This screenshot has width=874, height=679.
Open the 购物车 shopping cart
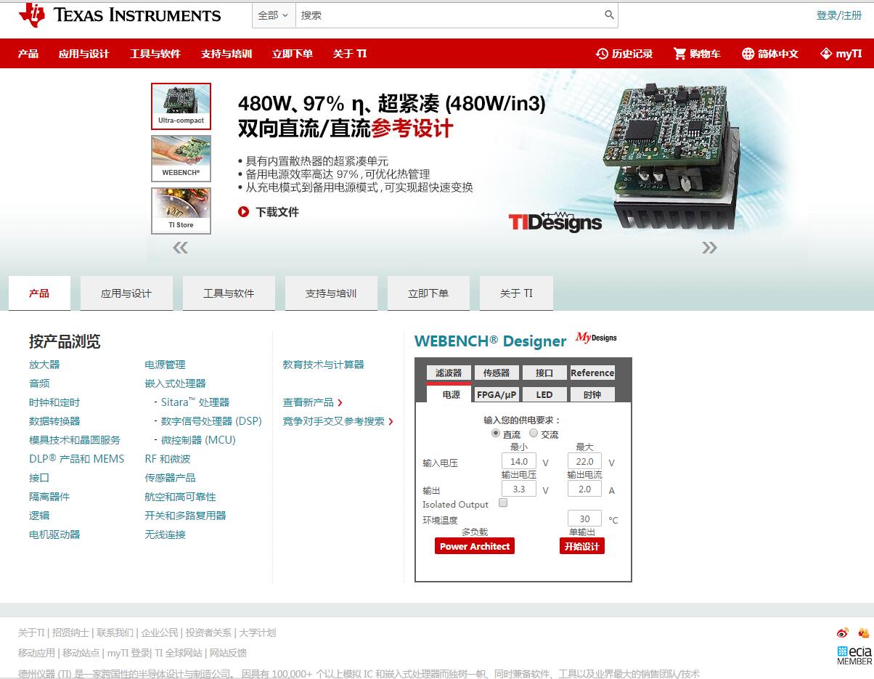(697, 54)
